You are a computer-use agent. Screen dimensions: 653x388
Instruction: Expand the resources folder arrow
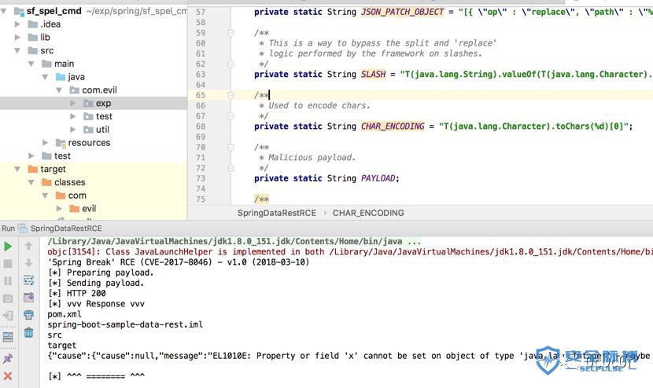point(45,143)
